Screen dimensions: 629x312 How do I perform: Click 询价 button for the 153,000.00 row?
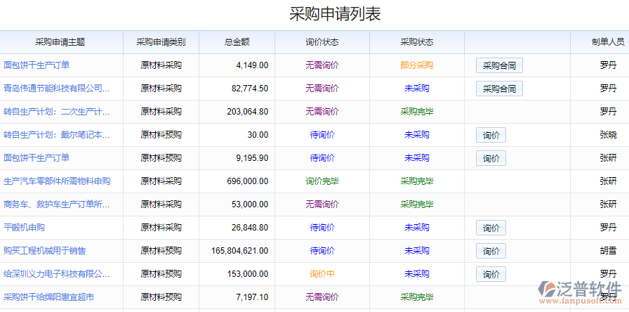(x=491, y=274)
